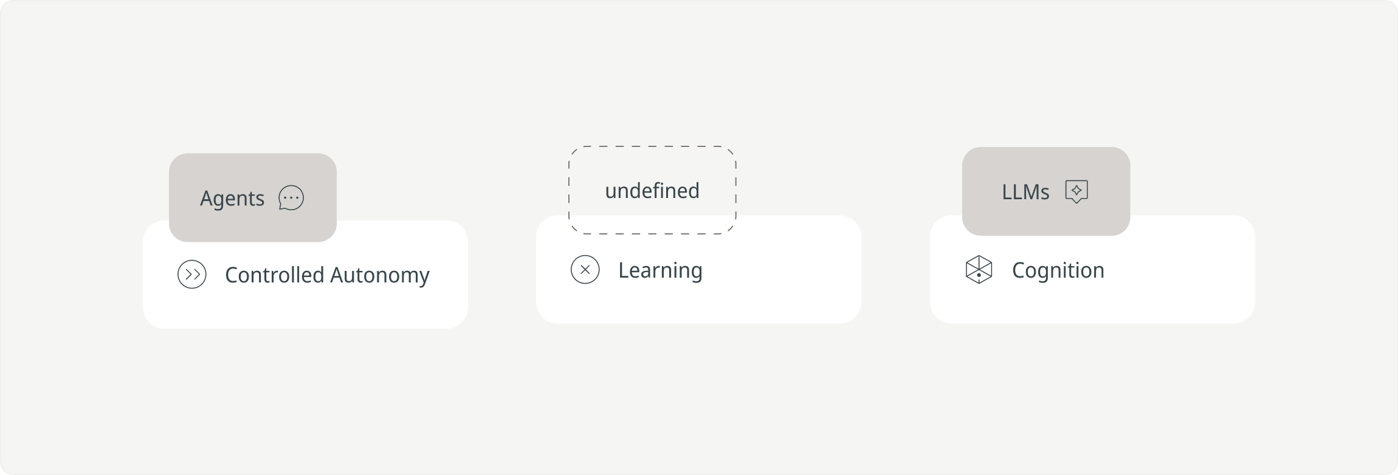
Task: Click the double-chevron icon beside Controlled Autonomy
Action: tap(192, 275)
